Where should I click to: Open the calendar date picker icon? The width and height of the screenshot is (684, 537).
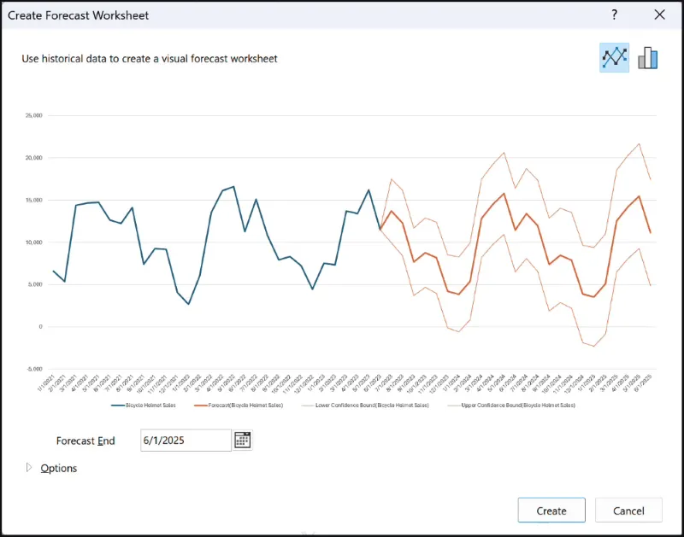pyautogui.click(x=242, y=440)
